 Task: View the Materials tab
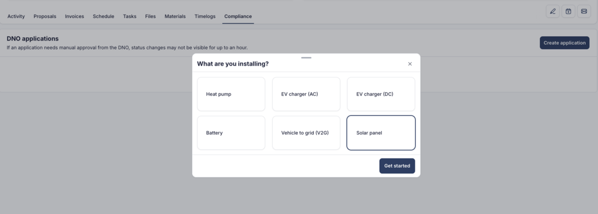[175, 17]
